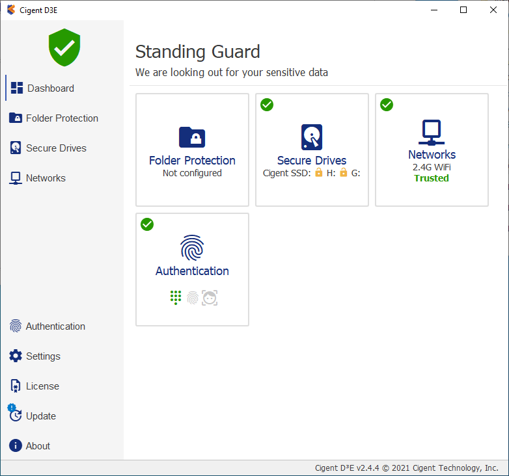Click the hard drive icon in Secure Drives tile
Screen dimensions: 509x476
pyautogui.click(x=312, y=137)
